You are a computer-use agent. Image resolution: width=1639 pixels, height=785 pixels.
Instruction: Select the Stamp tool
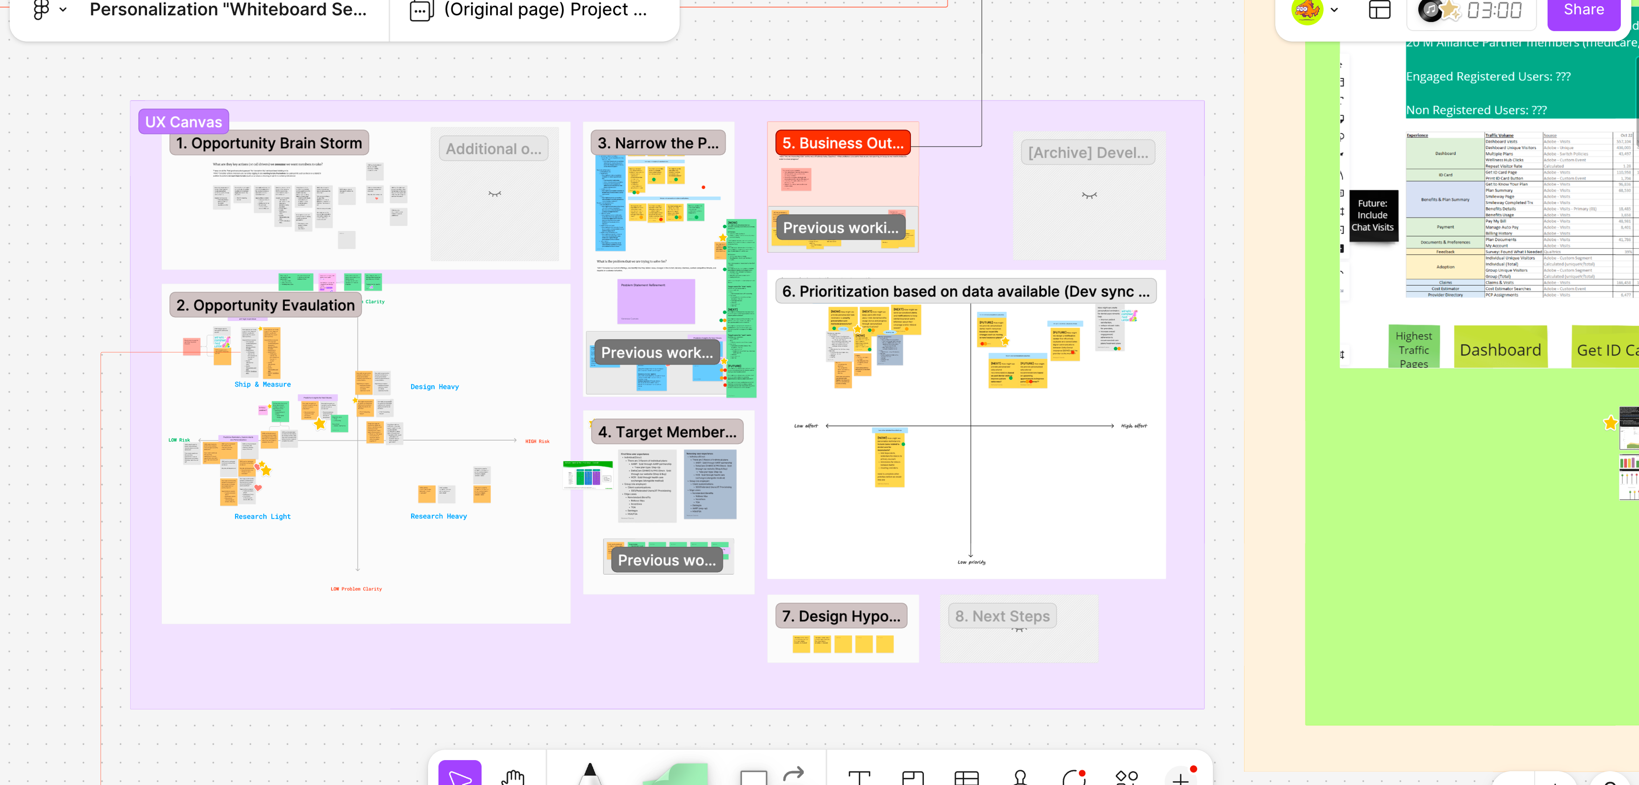pos(1020,777)
